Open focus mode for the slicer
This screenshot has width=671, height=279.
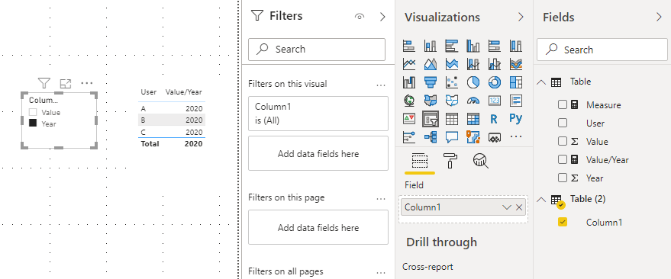[x=66, y=83]
